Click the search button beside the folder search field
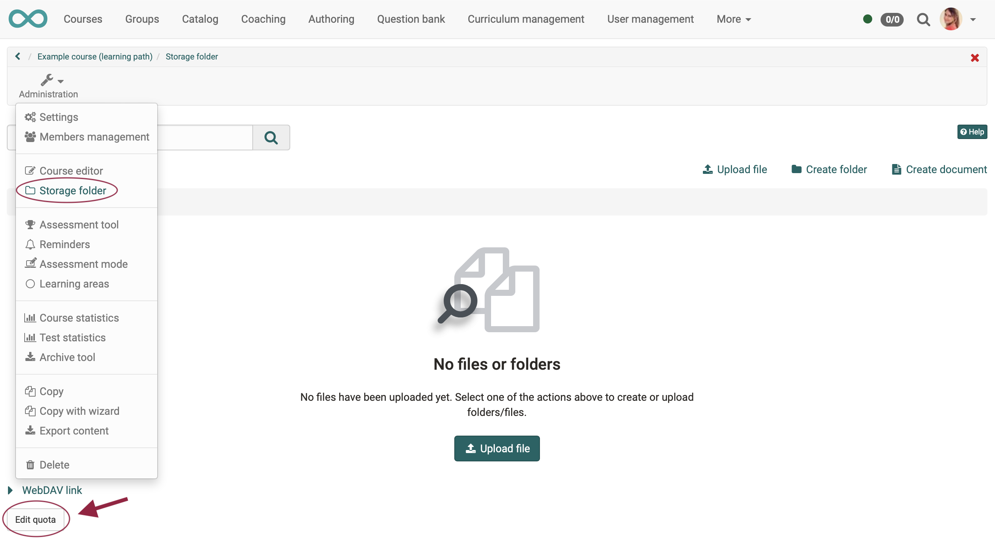Image resolution: width=995 pixels, height=547 pixels. 271,138
